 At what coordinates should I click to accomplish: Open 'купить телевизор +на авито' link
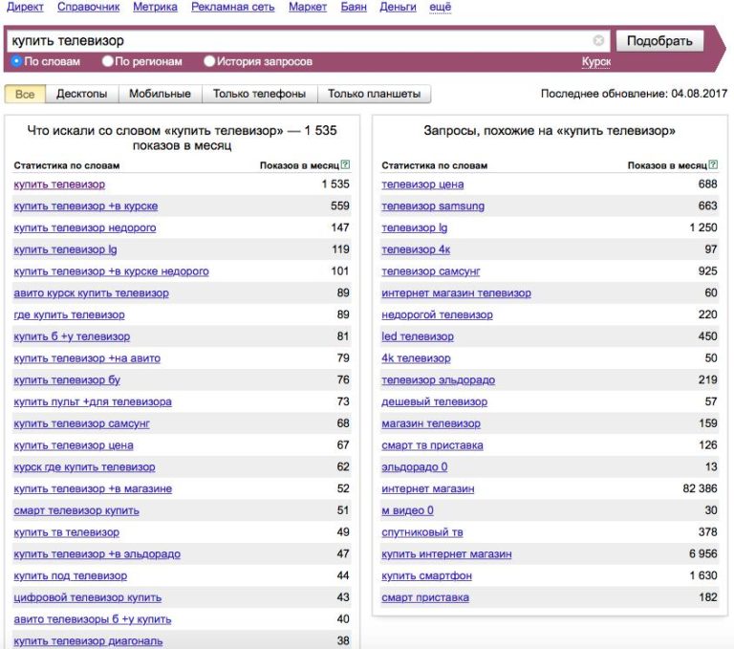(x=87, y=358)
